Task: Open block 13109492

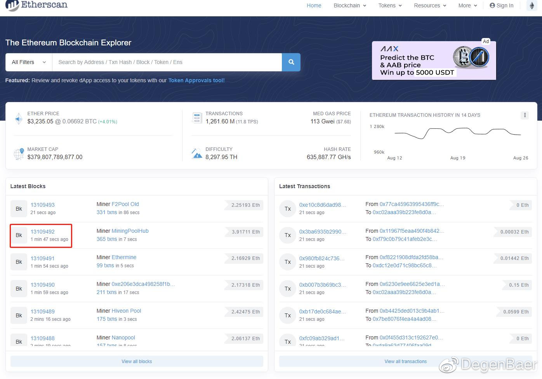Action: click(x=43, y=232)
